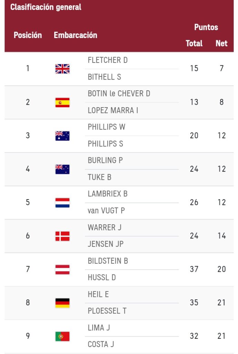Select sailor PLOESSEL T entry
Screen dimensions: 238x354
[x=107, y=311]
